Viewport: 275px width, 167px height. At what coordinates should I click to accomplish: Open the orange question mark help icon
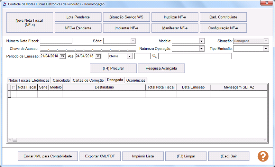(x=263, y=156)
